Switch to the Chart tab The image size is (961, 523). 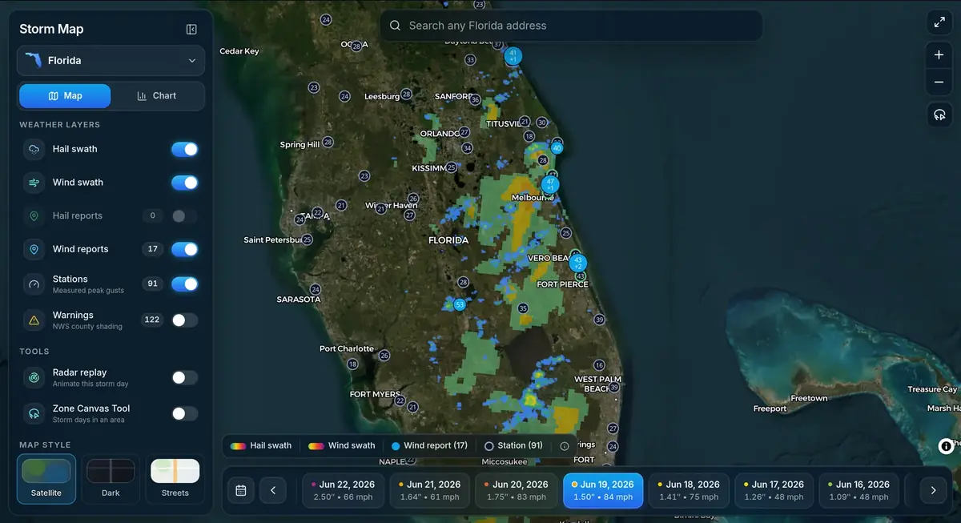(x=156, y=96)
